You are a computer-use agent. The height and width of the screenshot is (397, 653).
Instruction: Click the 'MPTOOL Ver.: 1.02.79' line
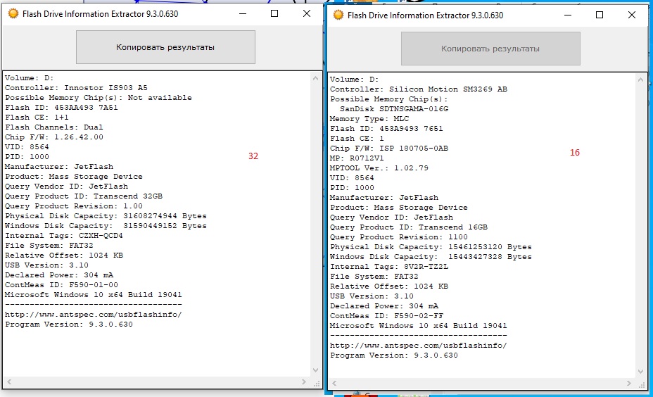[x=379, y=168]
